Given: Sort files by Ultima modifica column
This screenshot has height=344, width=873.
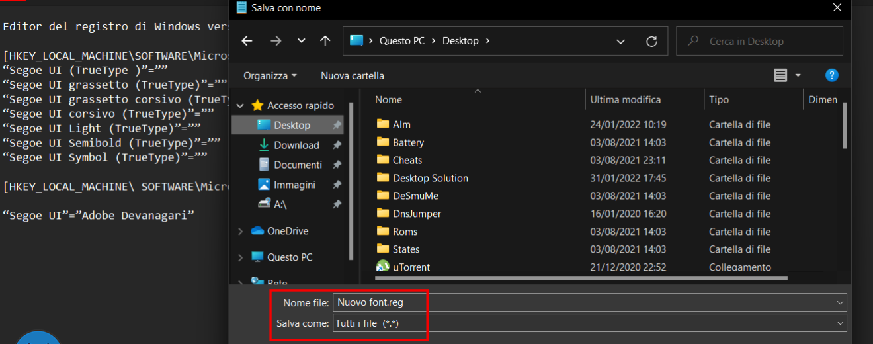Looking at the screenshot, I should (625, 100).
